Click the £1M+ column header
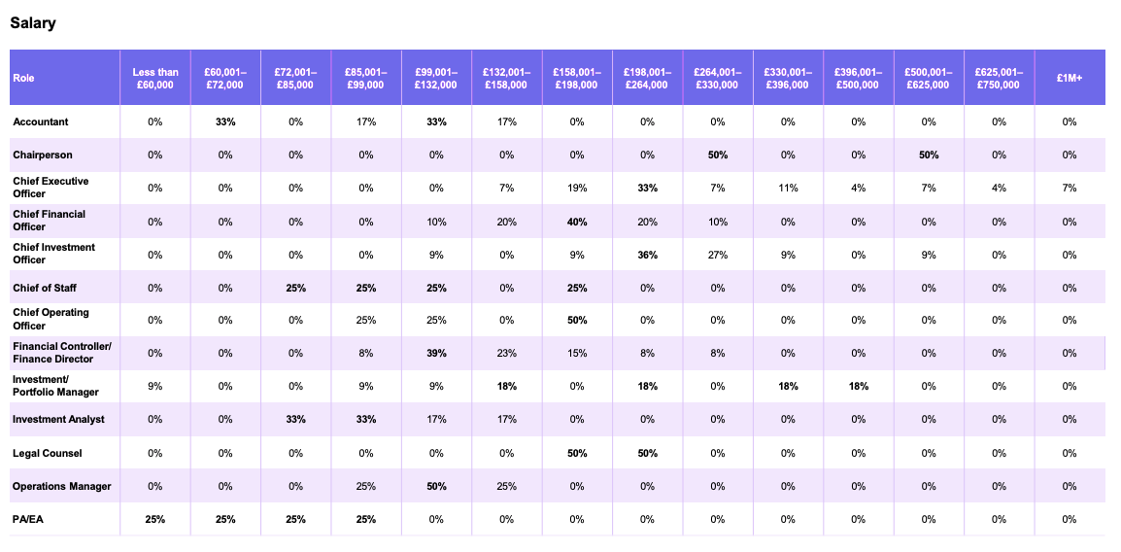Screen dimensions: 1121x552 [1070, 78]
